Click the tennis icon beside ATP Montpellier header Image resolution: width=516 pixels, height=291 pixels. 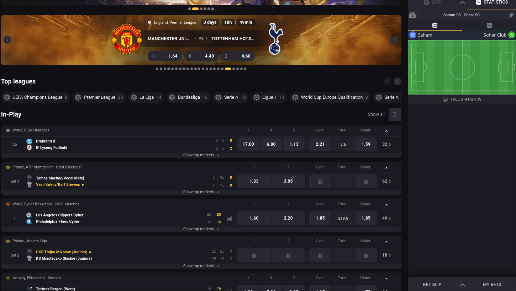click(x=8, y=167)
